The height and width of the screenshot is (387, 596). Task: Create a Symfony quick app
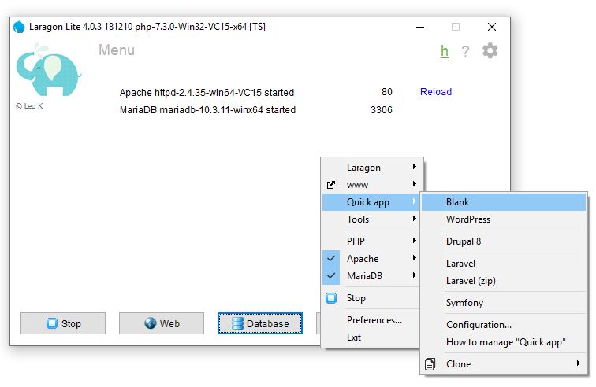click(504, 302)
